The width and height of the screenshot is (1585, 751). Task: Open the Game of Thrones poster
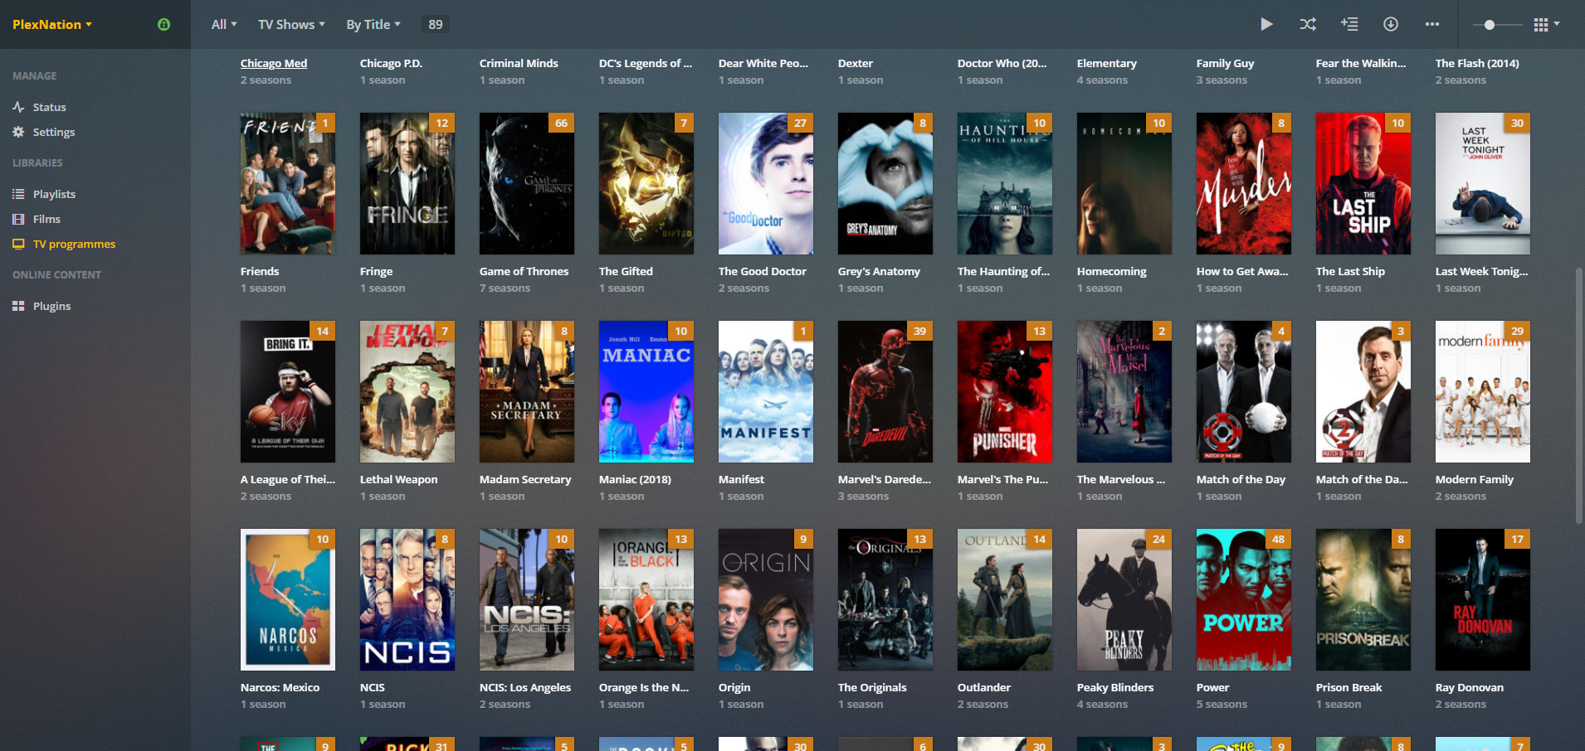point(527,183)
